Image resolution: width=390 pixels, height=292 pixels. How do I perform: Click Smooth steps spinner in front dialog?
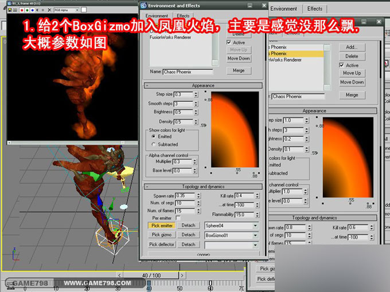pos(196,104)
